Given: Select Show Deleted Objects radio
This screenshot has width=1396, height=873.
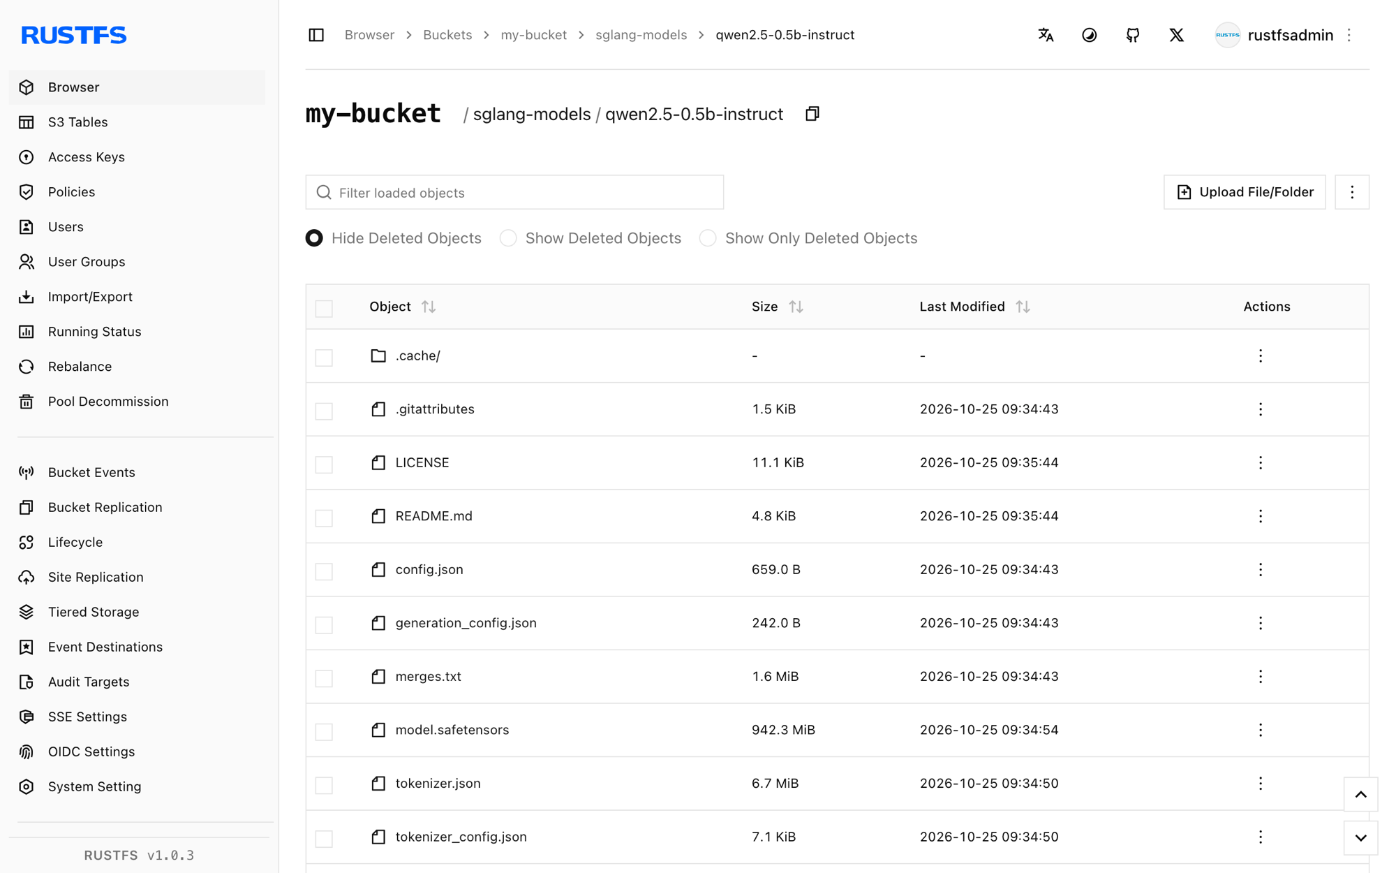Looking at the screenshot, I should click(508, 238).
